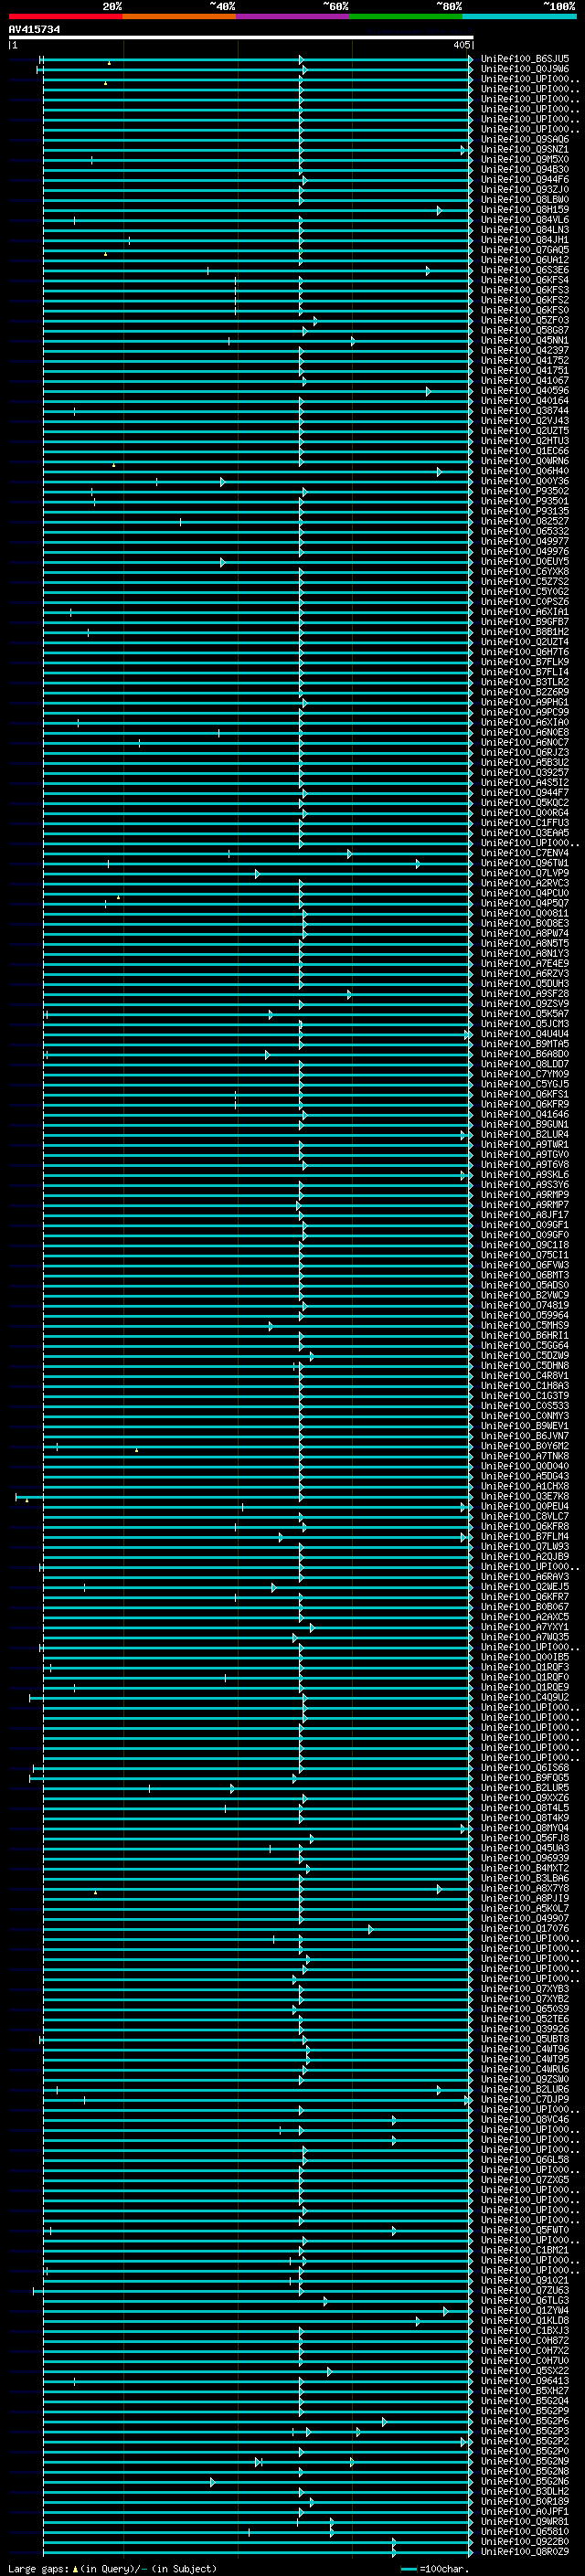Select the UniRef100_Q94B30 label
Viewport: 585px width, 2576px height.
[x=525, y=169]
